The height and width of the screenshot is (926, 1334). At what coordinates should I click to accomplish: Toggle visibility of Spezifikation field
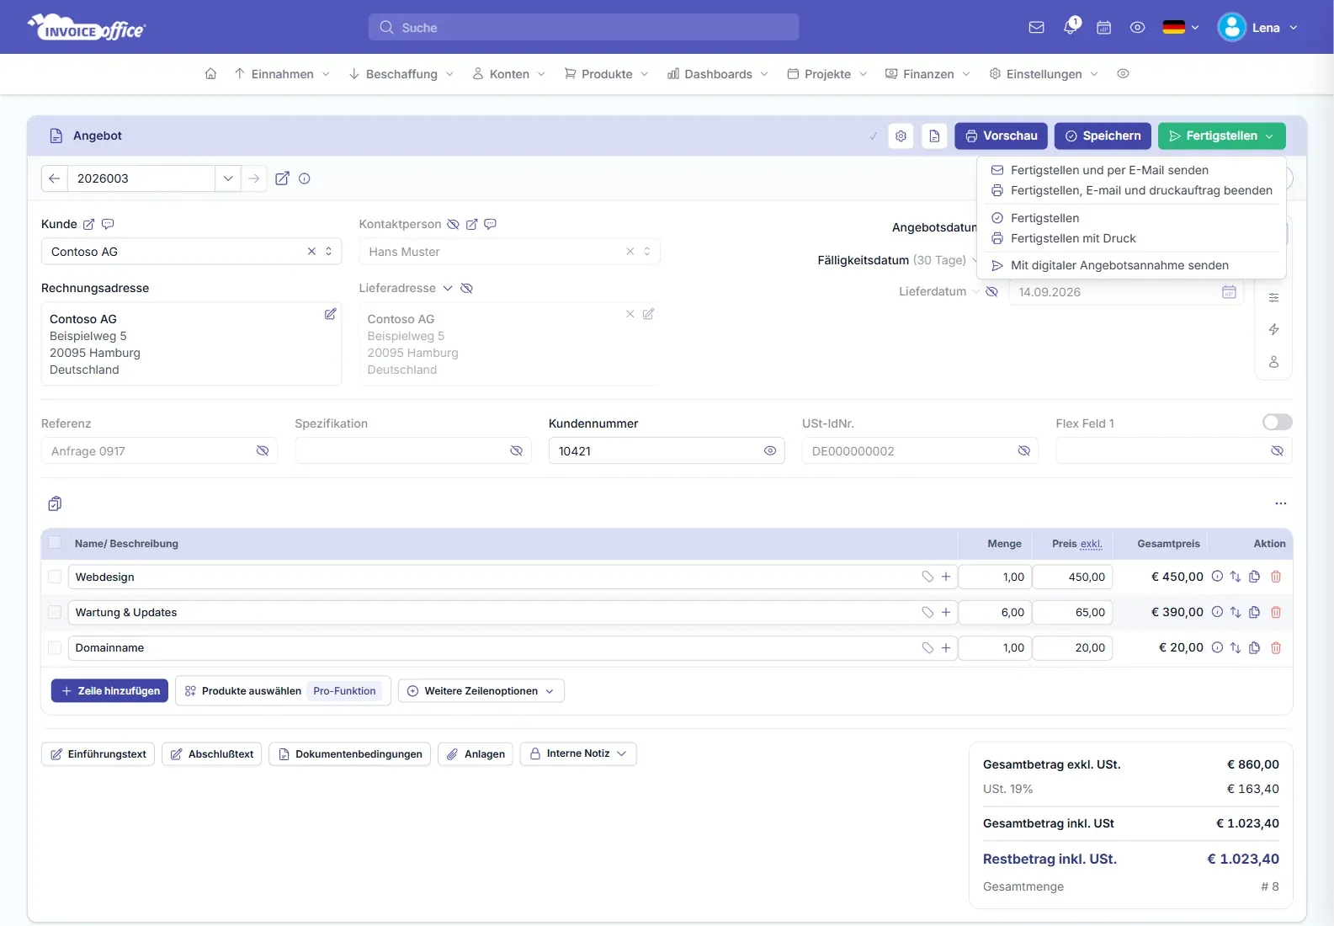click(516, 450)
